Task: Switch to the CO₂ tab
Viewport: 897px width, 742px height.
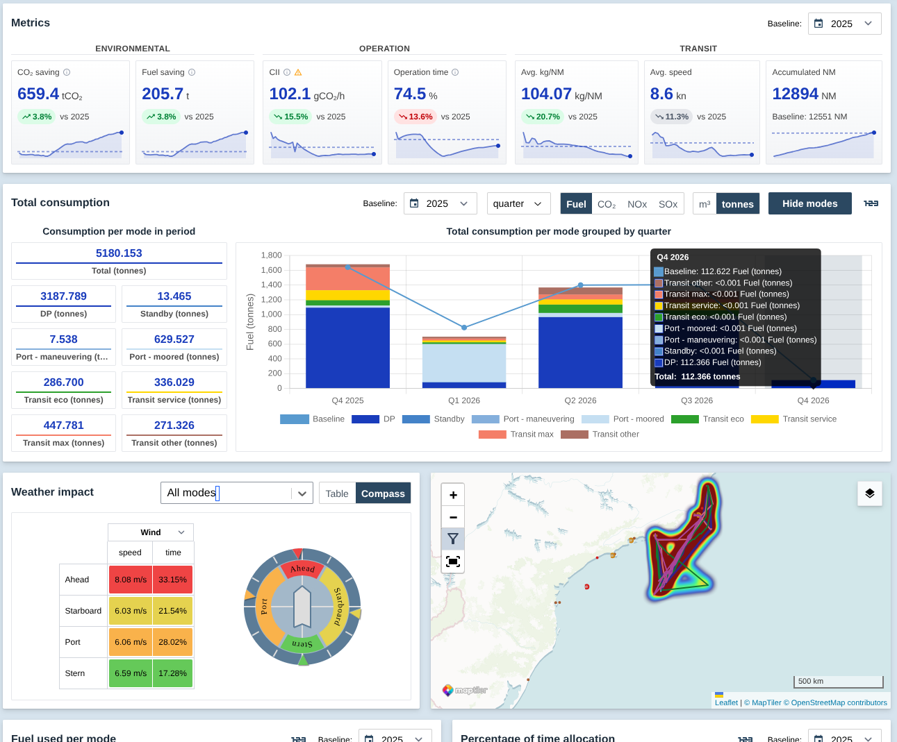Action: click(x=607, y=204)
